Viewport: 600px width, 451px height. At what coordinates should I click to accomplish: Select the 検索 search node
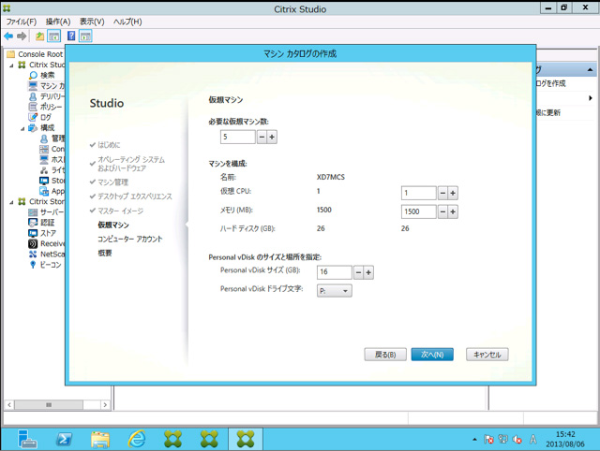pyautogui.click(x=41, y=75)
